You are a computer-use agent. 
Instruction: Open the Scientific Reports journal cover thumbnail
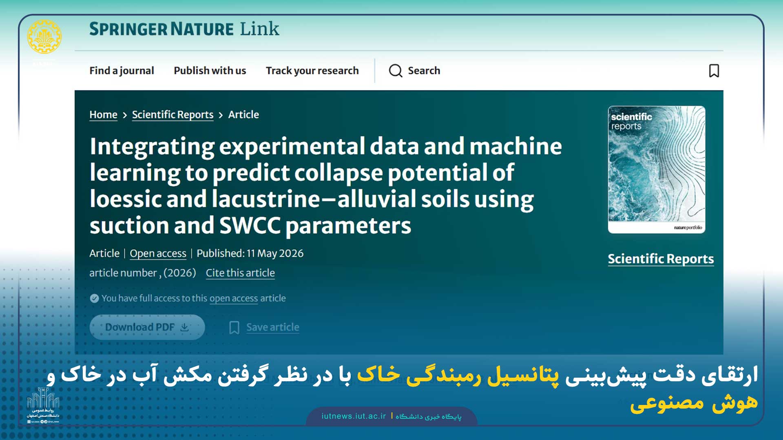[657, 169]
